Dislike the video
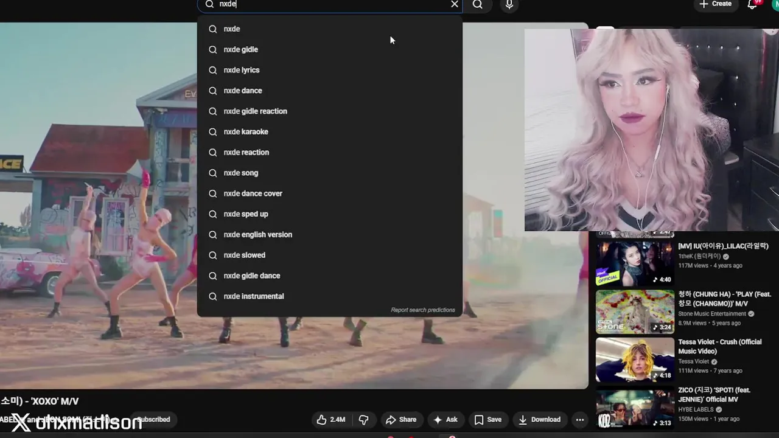 (x=363, y=420)
